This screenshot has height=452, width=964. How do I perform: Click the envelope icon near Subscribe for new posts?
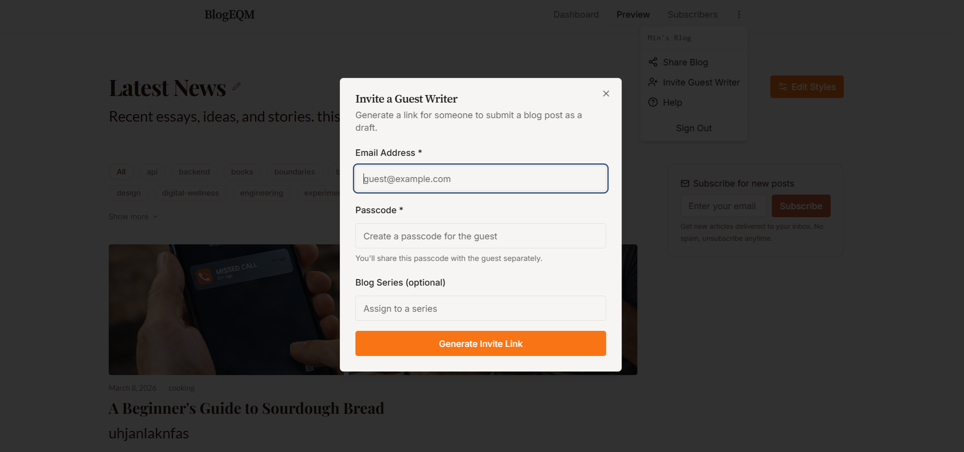point(685,184)
